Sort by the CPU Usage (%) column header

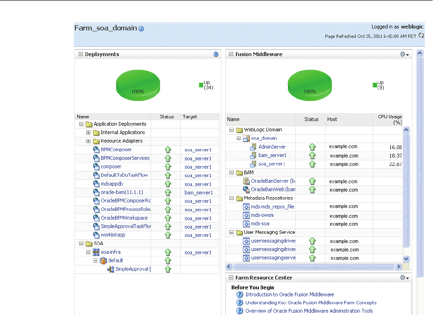click(389, 119)
